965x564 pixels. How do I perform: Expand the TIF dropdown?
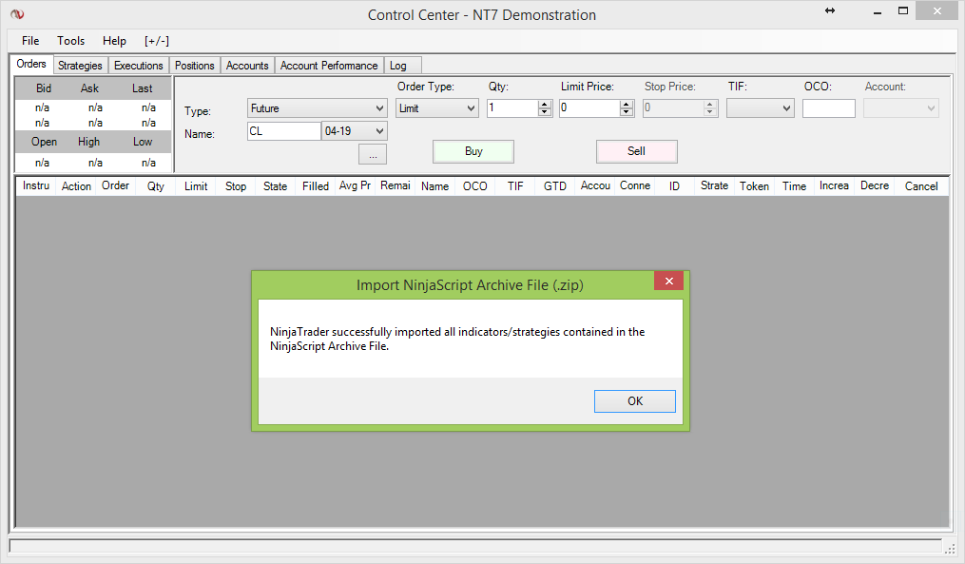click(786, 108)
